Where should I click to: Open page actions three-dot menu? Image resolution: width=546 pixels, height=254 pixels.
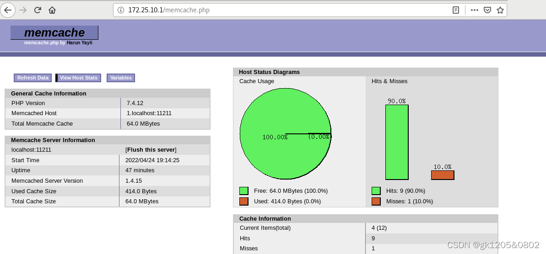pyautogui.click(x=474, y=10)
